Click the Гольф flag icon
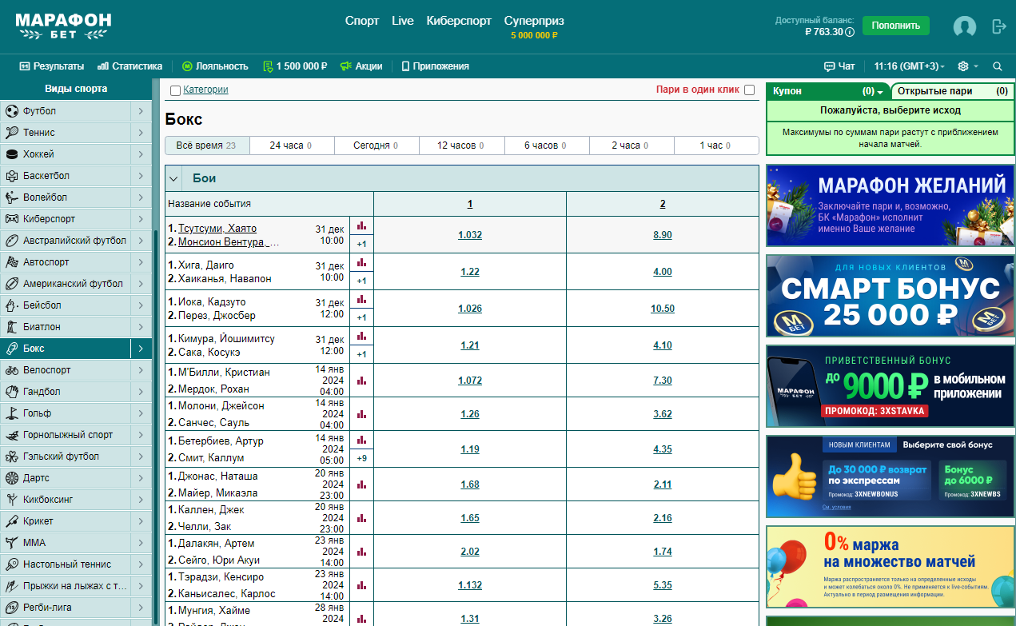This screenshot has height=626, width=1016. pyautogui.click(x=12, y=413)
